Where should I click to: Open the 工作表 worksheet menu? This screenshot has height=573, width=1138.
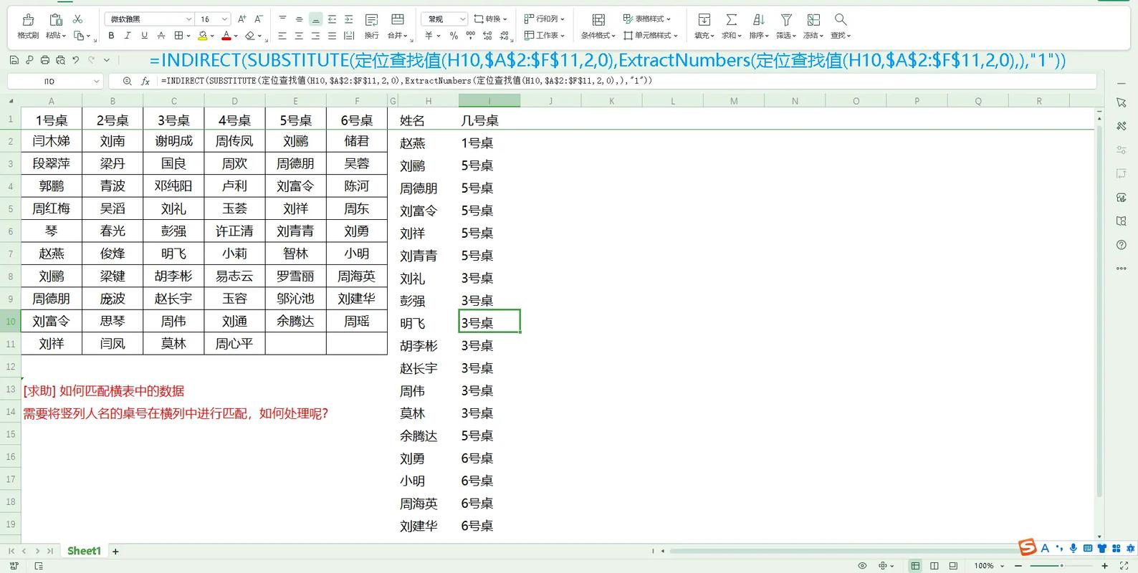[545, 35]
